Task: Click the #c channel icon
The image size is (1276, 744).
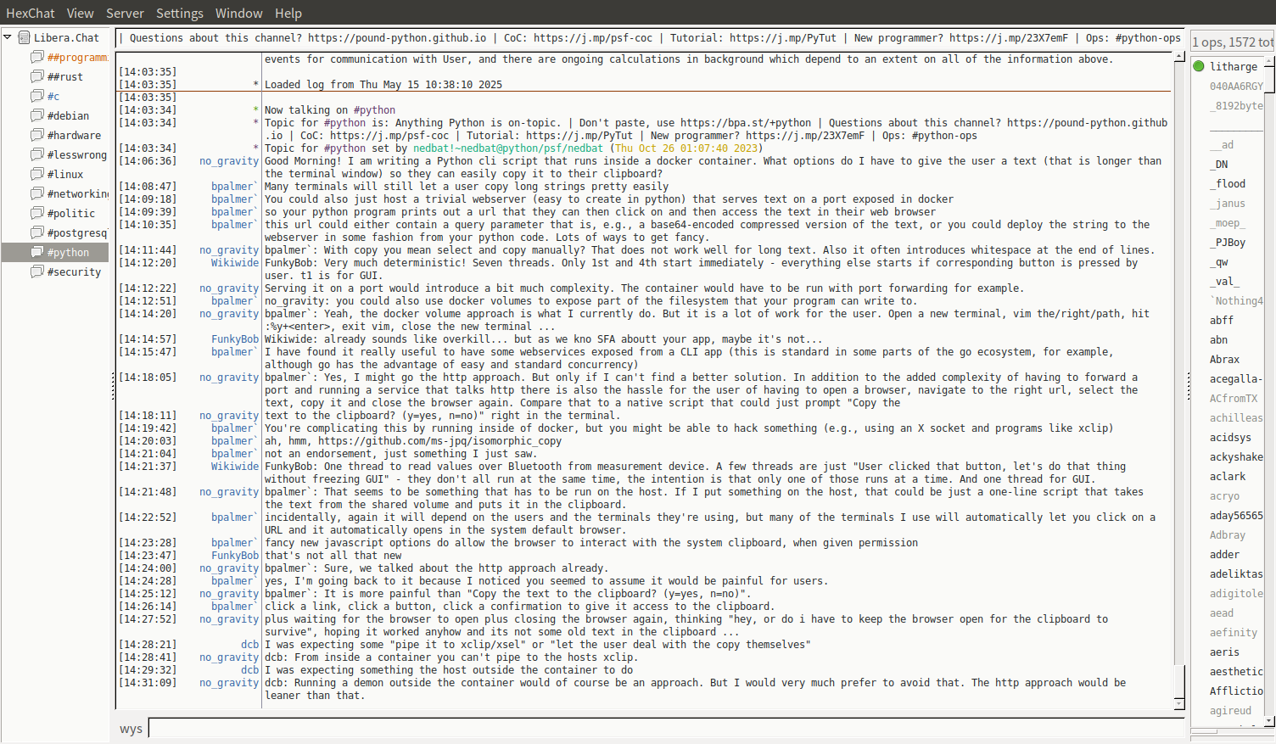Action: coord(37,96)
